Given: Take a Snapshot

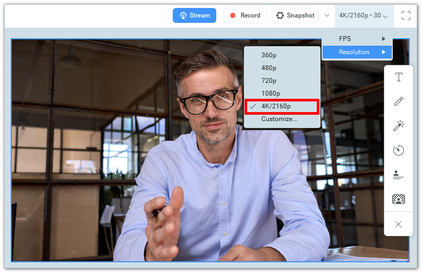Looking at the screenshot, I should point(296,15).
